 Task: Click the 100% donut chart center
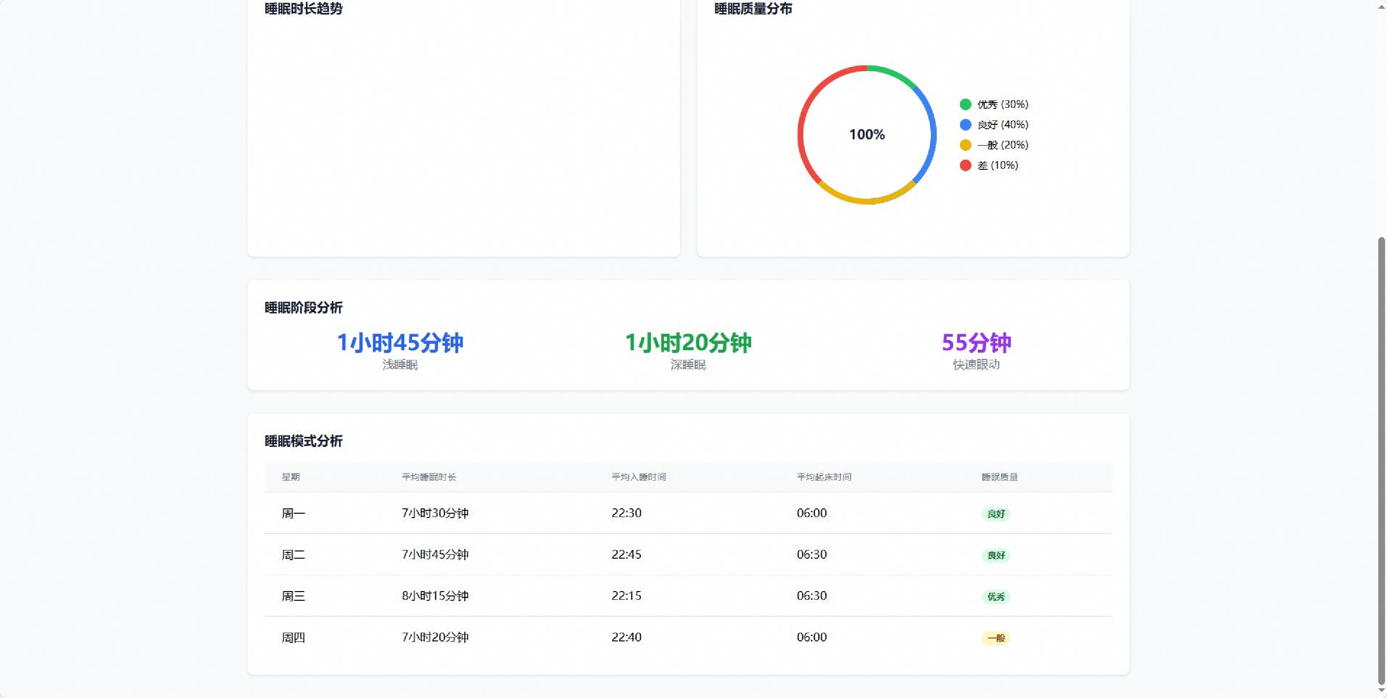[866, 134]
